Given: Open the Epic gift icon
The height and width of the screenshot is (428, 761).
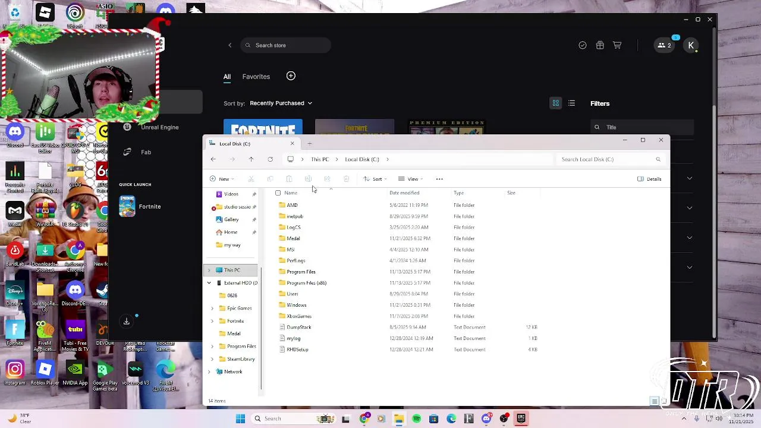Looking at the screenshot, I should 600,45.
